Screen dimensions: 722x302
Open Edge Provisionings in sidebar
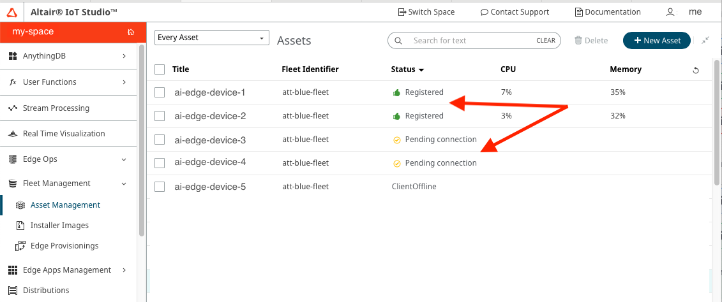(x=64, y=246)
